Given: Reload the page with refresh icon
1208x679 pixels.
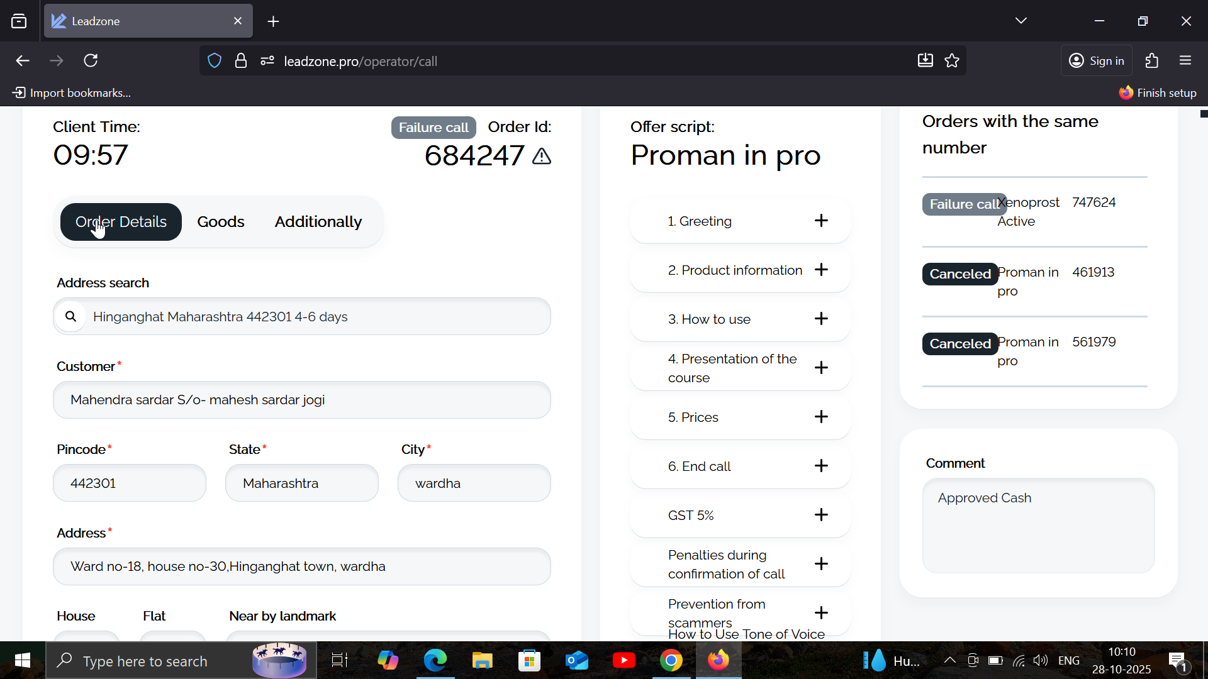Looking at the screenshot, I should [91, 61].
